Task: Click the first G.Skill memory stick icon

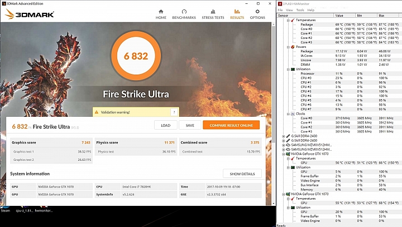Action: 288,136
